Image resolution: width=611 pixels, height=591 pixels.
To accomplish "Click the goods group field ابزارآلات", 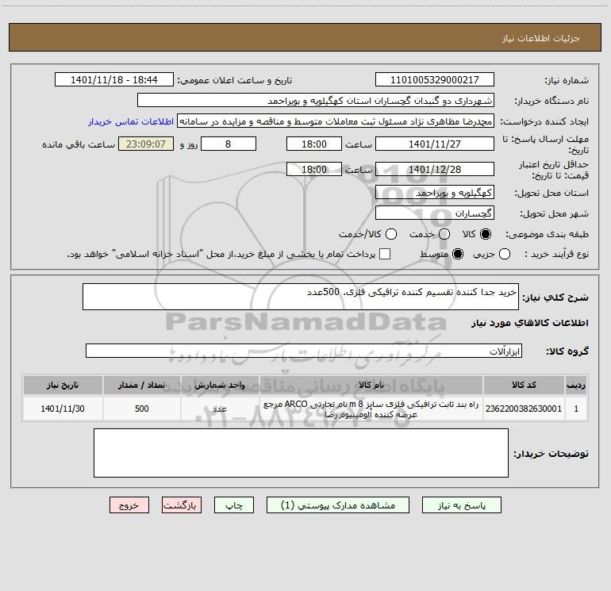I will pyautogui.click(x=304, y=351).
